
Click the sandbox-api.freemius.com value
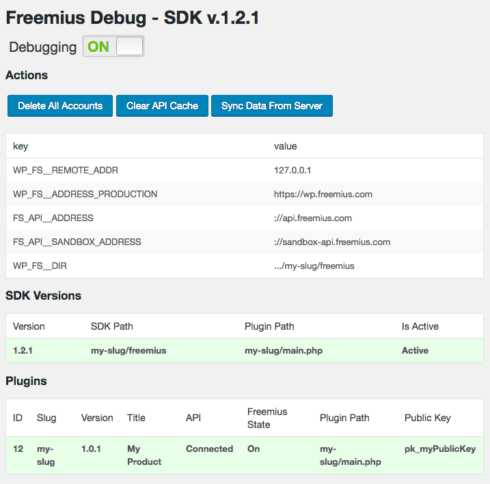[x=332, y=242]
